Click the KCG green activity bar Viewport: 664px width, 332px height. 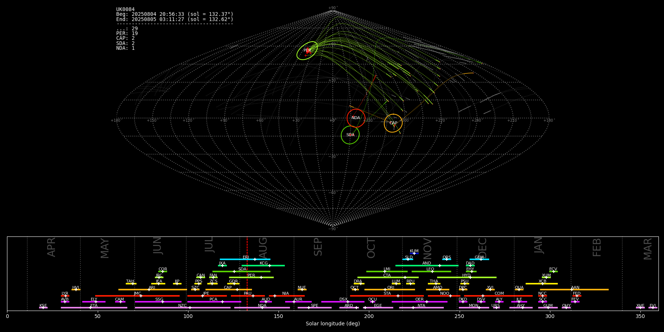(x=263, y=266)
